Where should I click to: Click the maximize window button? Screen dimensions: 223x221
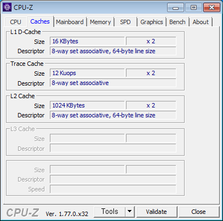193,8
